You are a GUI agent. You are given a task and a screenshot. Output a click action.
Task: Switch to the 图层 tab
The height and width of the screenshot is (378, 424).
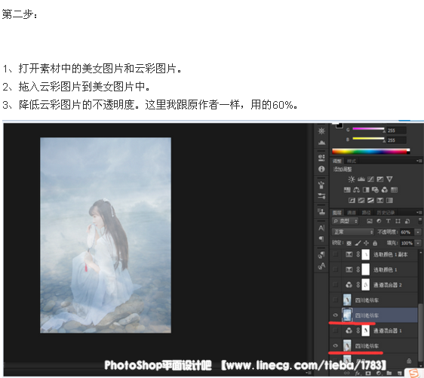337,213
